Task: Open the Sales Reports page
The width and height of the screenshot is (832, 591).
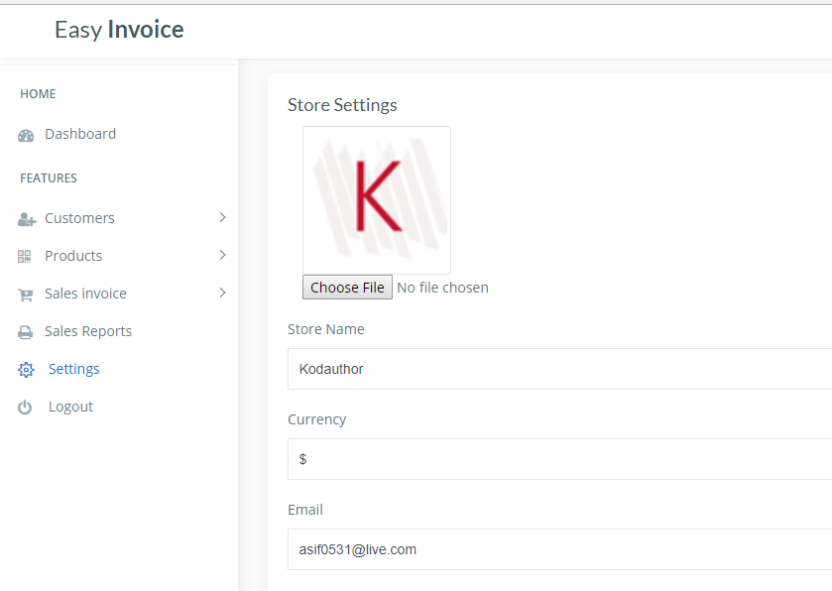Action: 88,331
